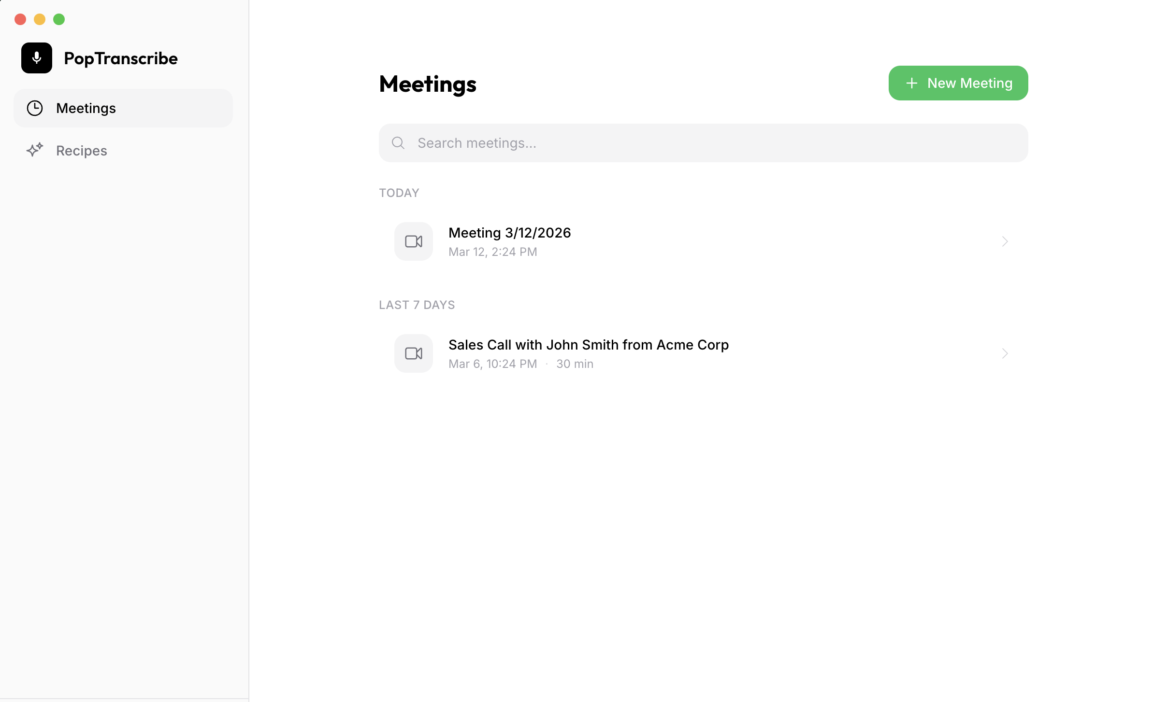Select the Meeting 3/12/2026 title

(x=509, y=232)
